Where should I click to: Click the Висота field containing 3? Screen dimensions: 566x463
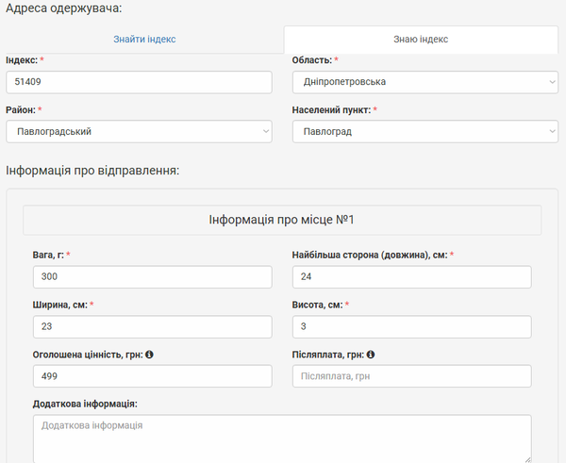[x=411, y=326]
